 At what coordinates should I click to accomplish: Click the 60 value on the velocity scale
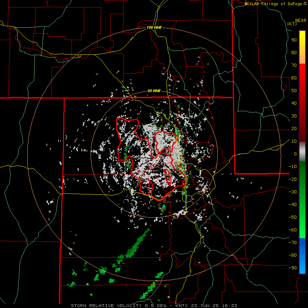[294, 78]
